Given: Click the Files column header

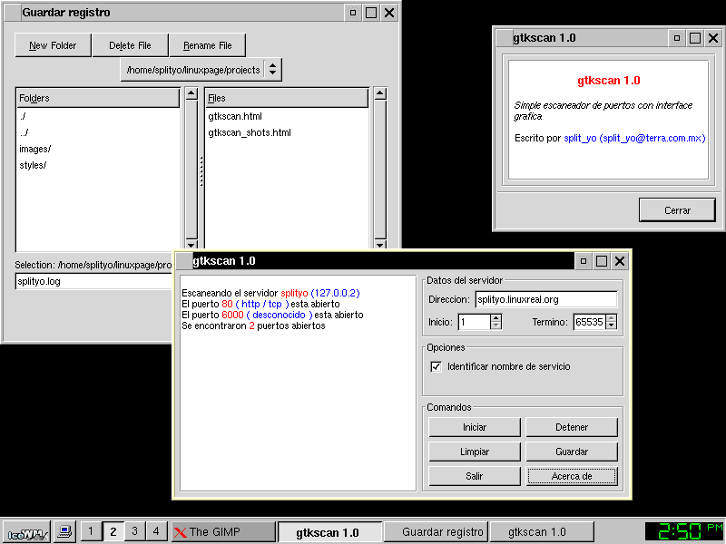Looking at the screenshot, I should (287, 98).
